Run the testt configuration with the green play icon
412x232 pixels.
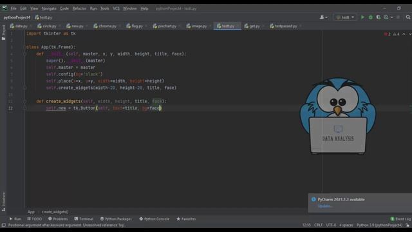click(362, 17)
